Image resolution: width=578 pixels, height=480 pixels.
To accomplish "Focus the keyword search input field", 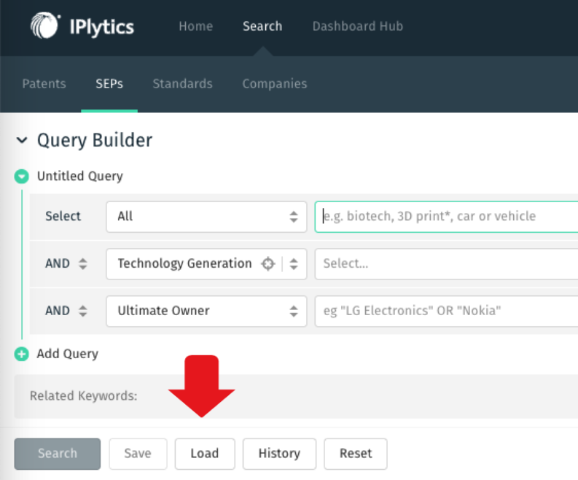I will [x=446, y=217].
